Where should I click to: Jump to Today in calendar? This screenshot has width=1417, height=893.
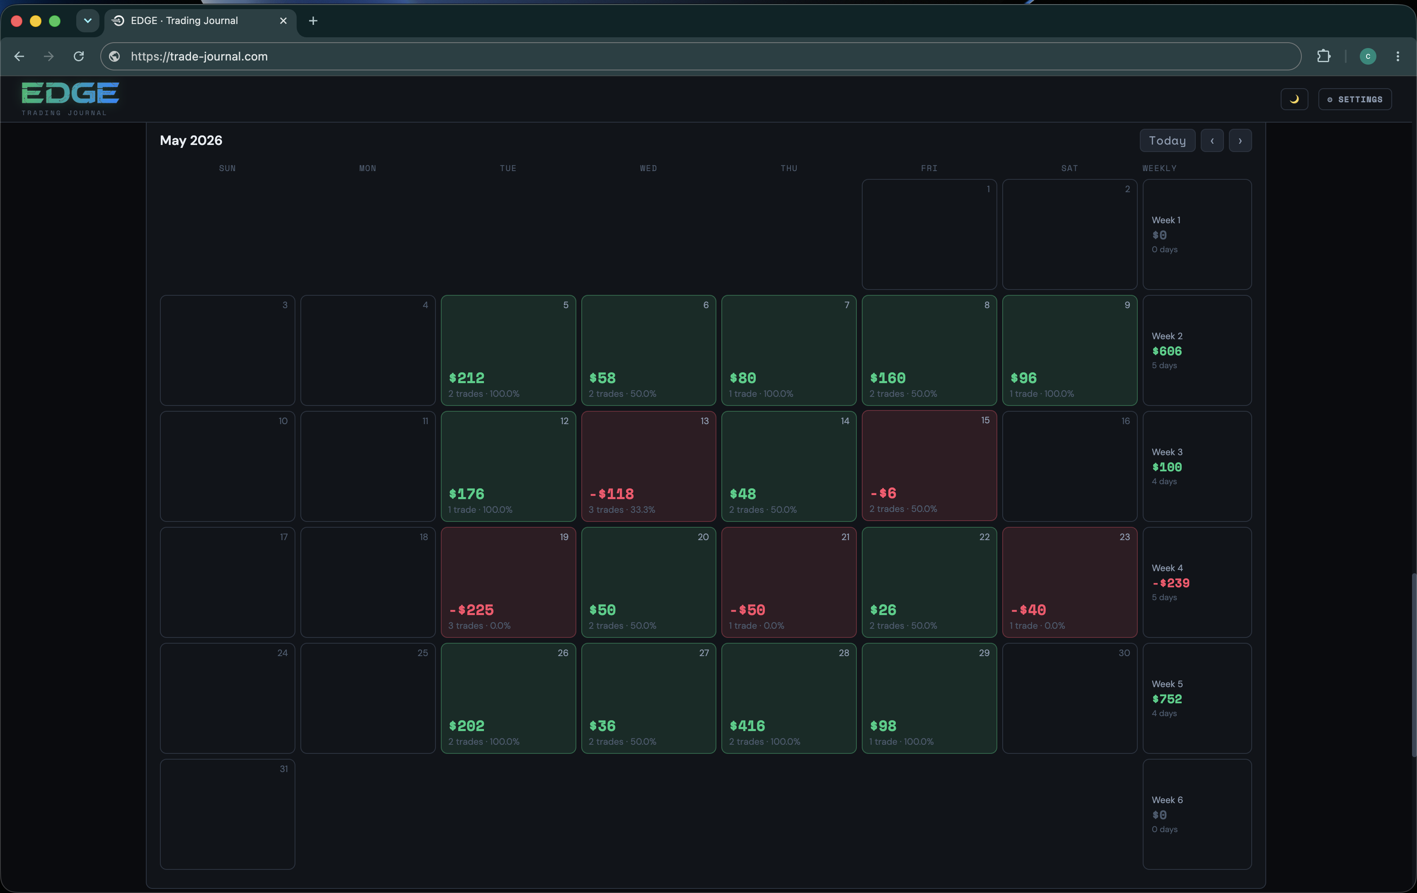point(1167,140)
